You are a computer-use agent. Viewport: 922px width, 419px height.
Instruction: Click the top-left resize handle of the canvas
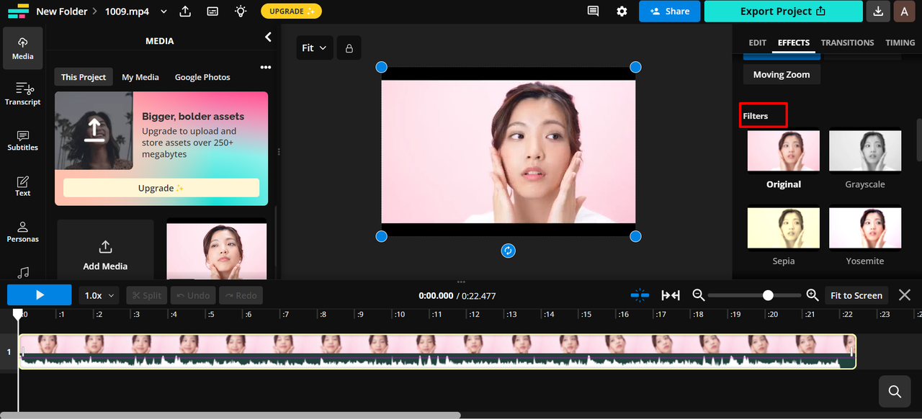[x=382, y=67]
